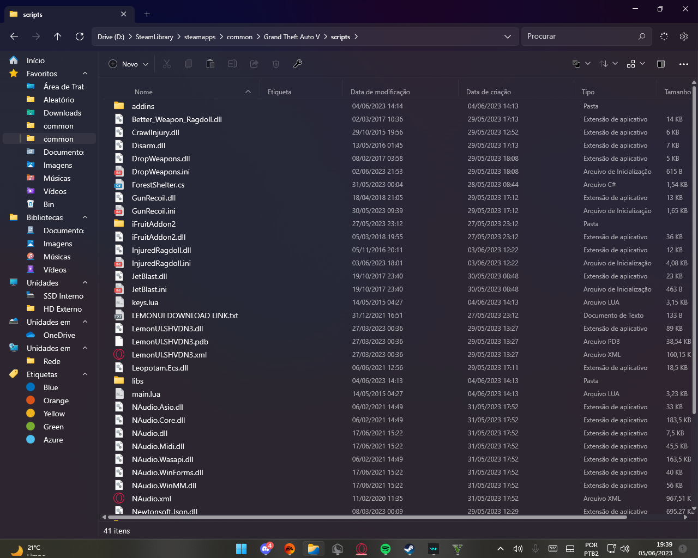Close the scripts tab
This screenshot has width=698, height=558.
click(x=124, y=14)
